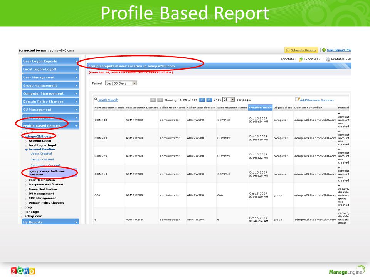This screenshot has height=277, width=370.
Task: Select the child domain node
Action: tap(29, 132)
